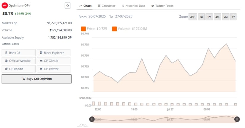
Task: Click the calculator icon in Calculator tab
Action: click(x=99, y=6)
